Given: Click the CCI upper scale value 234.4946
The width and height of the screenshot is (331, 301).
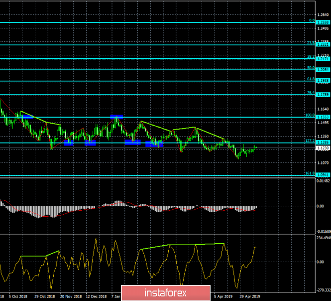Looking at the screenshot, I should [x=324, y=238].
